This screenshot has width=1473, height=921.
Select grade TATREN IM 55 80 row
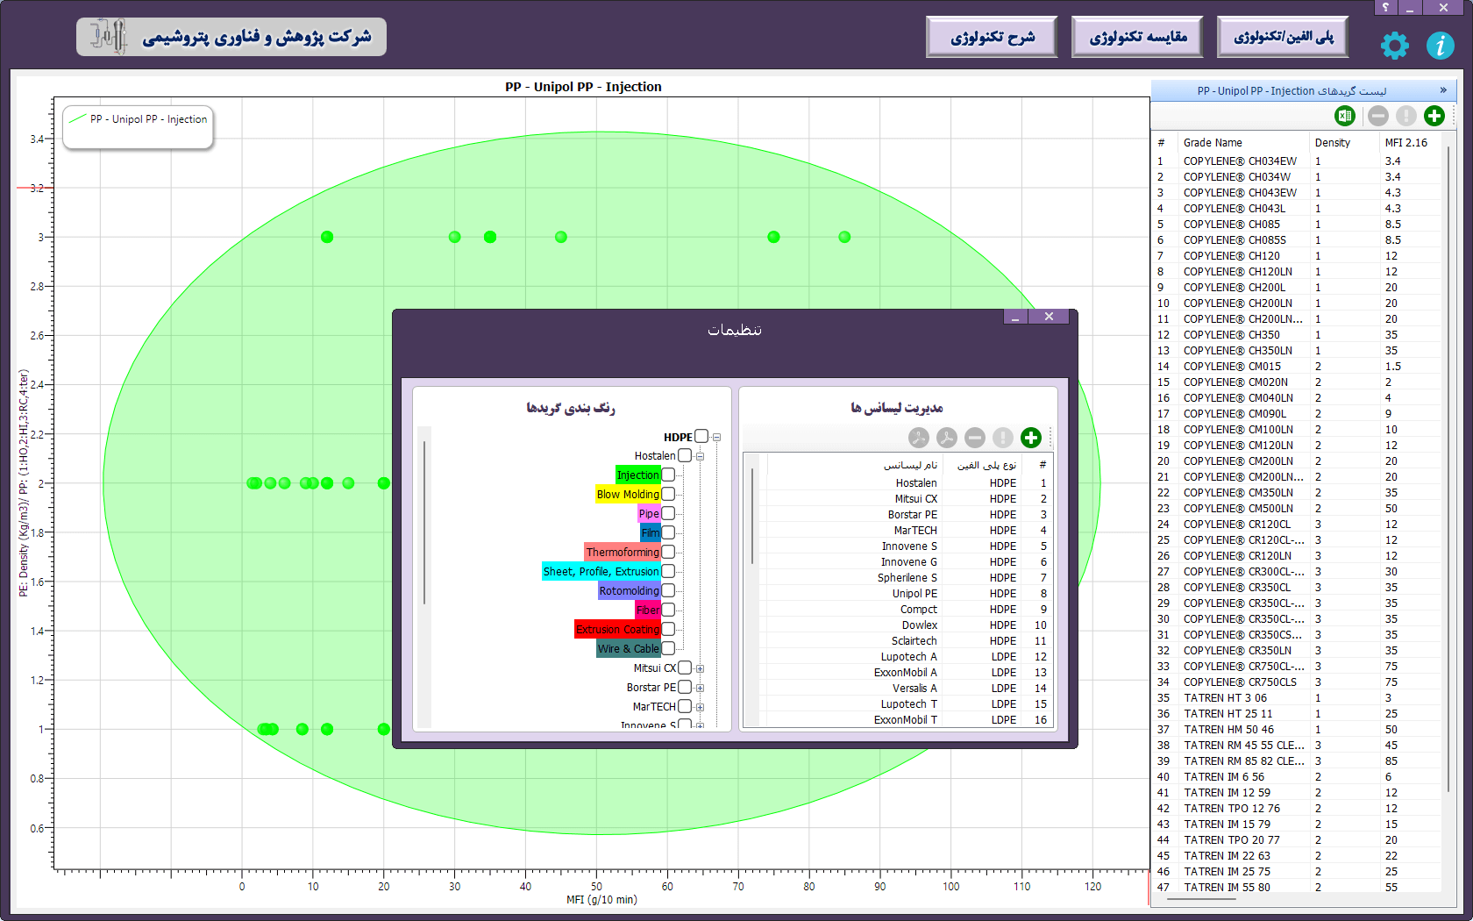(x=1296, y=888)
